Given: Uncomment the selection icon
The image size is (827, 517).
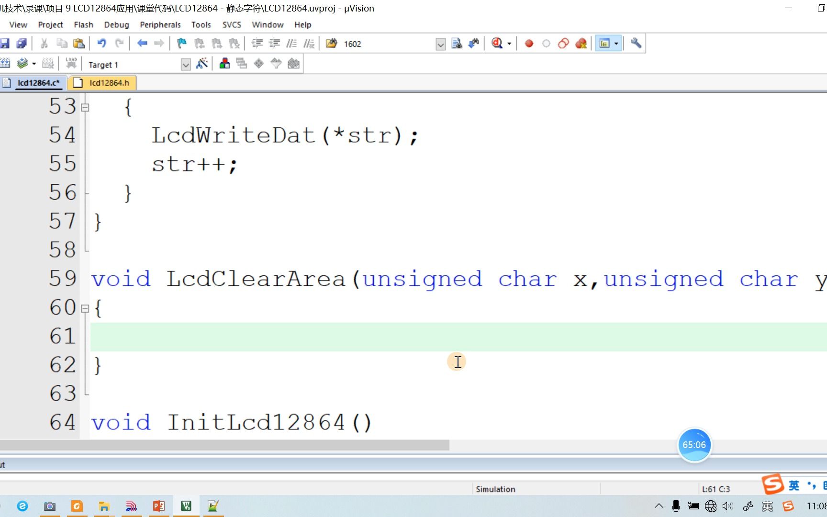Looking at the screenshot, I should 309,44.
